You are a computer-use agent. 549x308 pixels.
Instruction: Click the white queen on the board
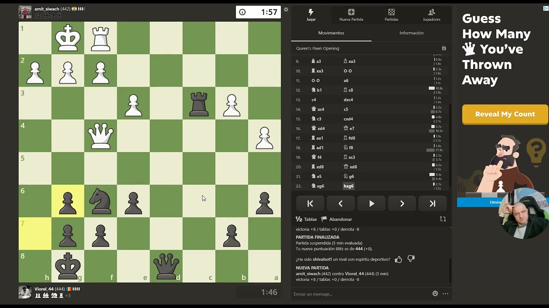pyautogui.click(x=100, y=136)
